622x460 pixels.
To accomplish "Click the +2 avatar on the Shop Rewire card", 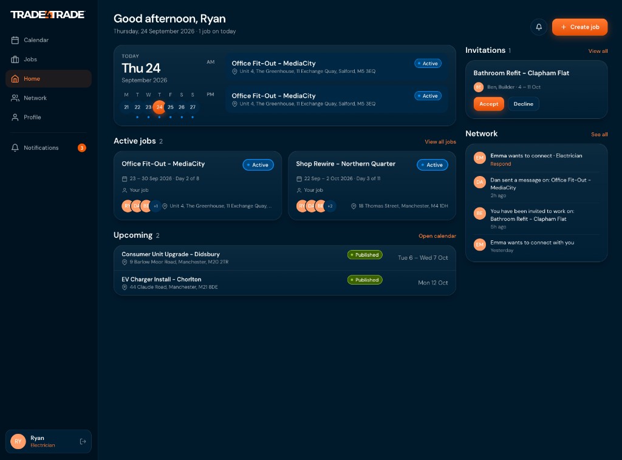I will tap(330, 206).
